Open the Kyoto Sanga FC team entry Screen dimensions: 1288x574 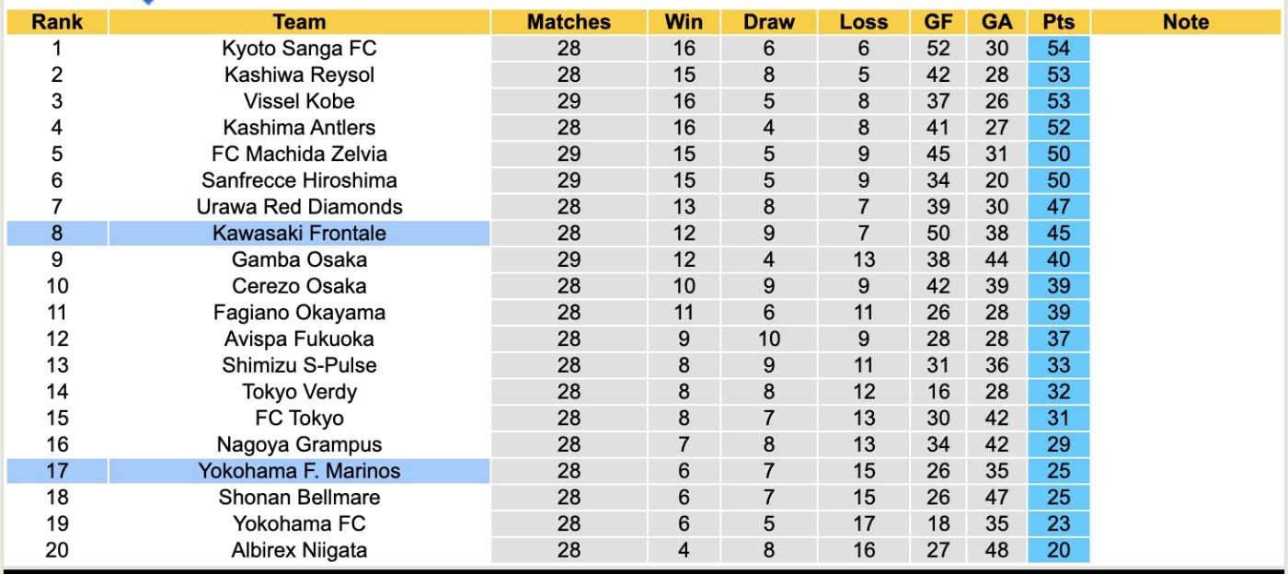point(299,49)
